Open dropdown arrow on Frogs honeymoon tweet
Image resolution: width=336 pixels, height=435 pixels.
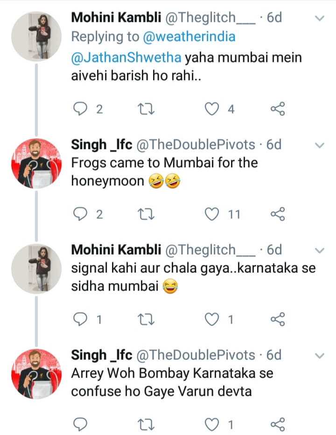tap(320, 145)
